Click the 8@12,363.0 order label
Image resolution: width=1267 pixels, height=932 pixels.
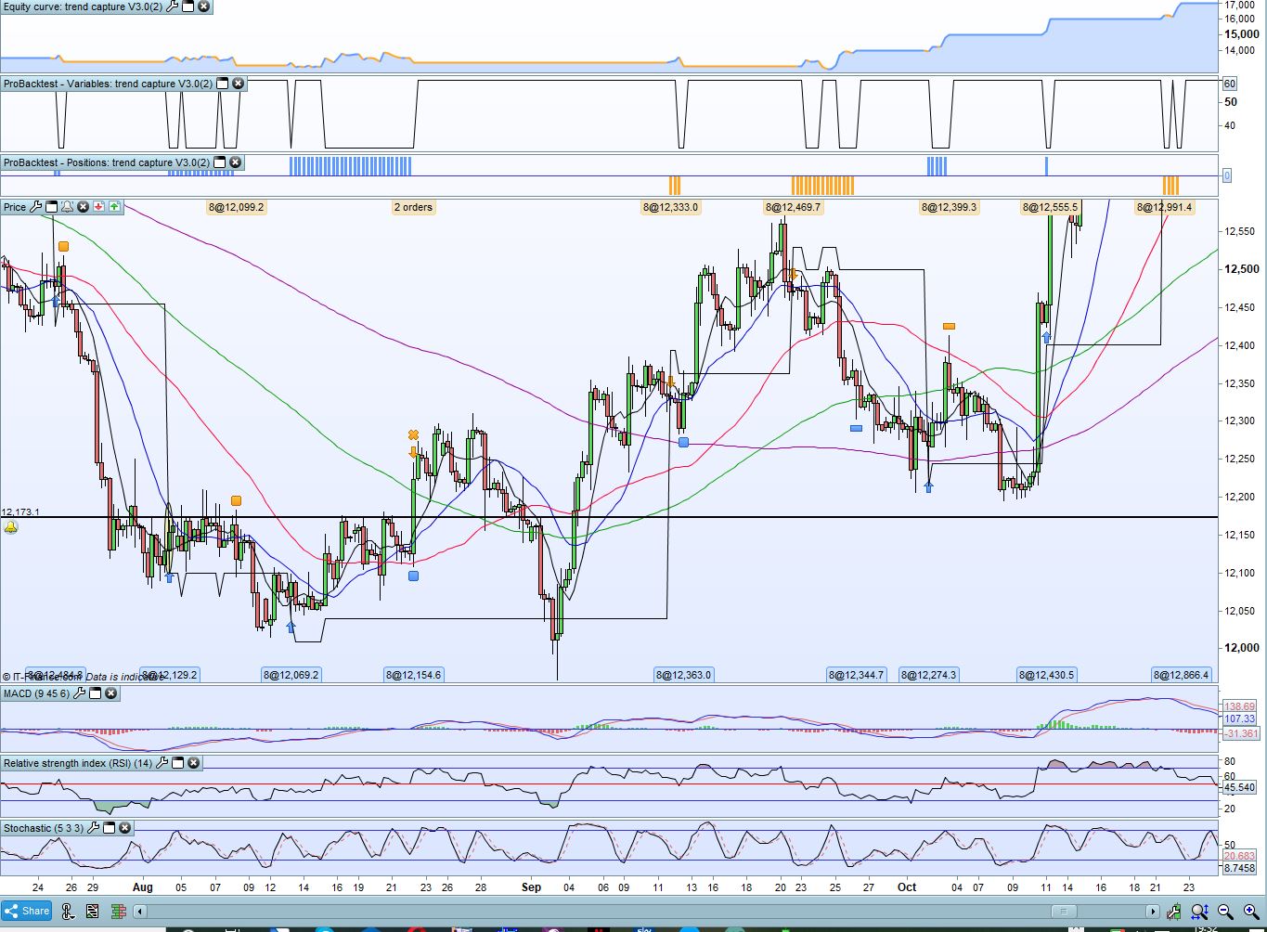[x=683, y=675]
